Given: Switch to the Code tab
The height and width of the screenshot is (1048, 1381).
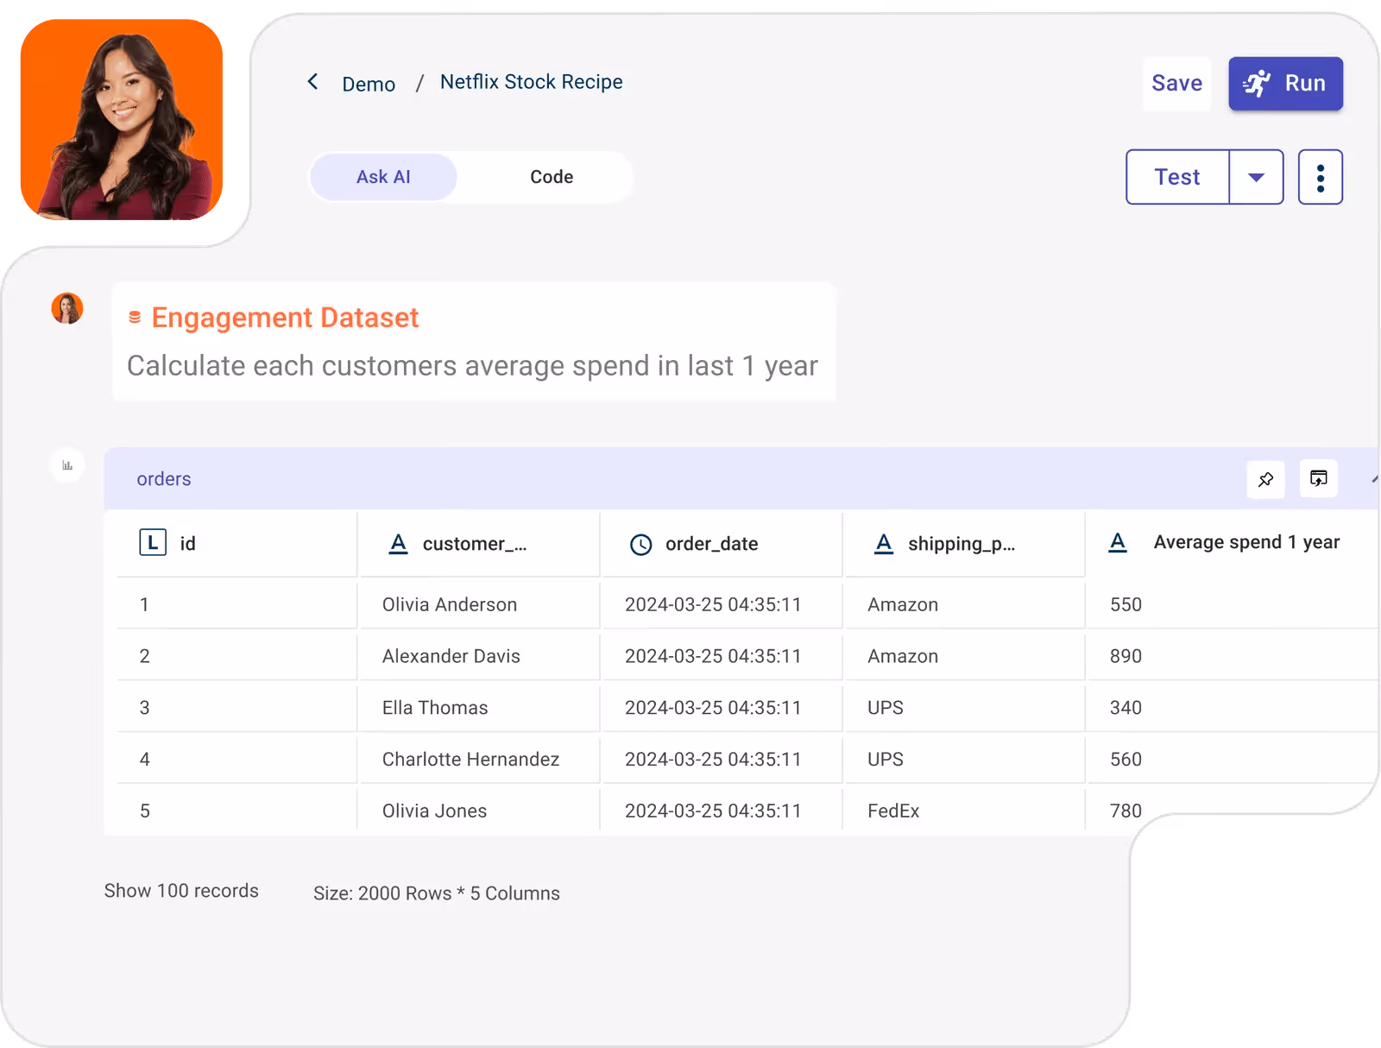Looking at the screenshot, I should click(551, 177).
